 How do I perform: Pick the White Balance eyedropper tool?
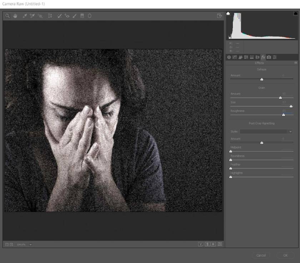(x=25, y=16)
